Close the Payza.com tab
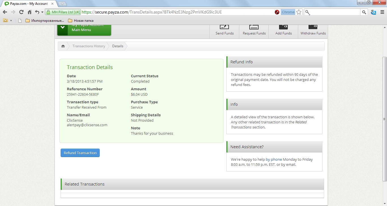387x206 pixels. click(x=52, y=4)
